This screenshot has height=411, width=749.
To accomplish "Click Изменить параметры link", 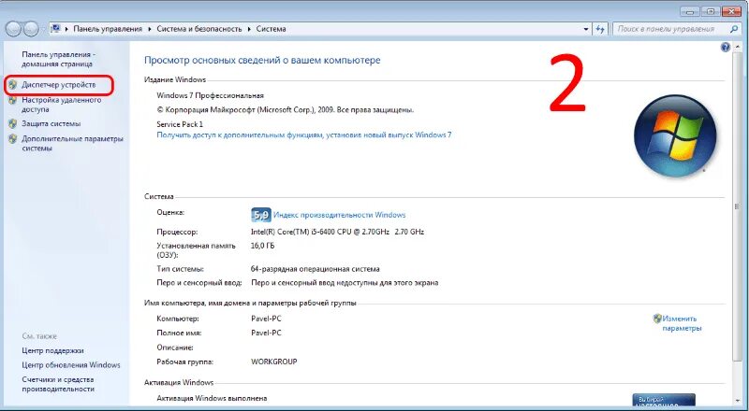I will pyautogui.click(x=682, y=323).
